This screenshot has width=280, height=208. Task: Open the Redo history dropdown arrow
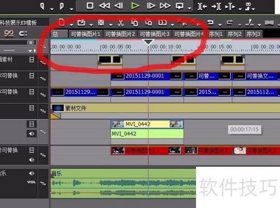(x=240, y=25)
